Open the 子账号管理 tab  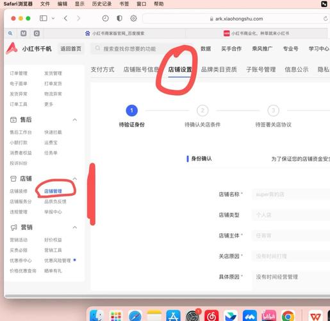tap(261, 69)
